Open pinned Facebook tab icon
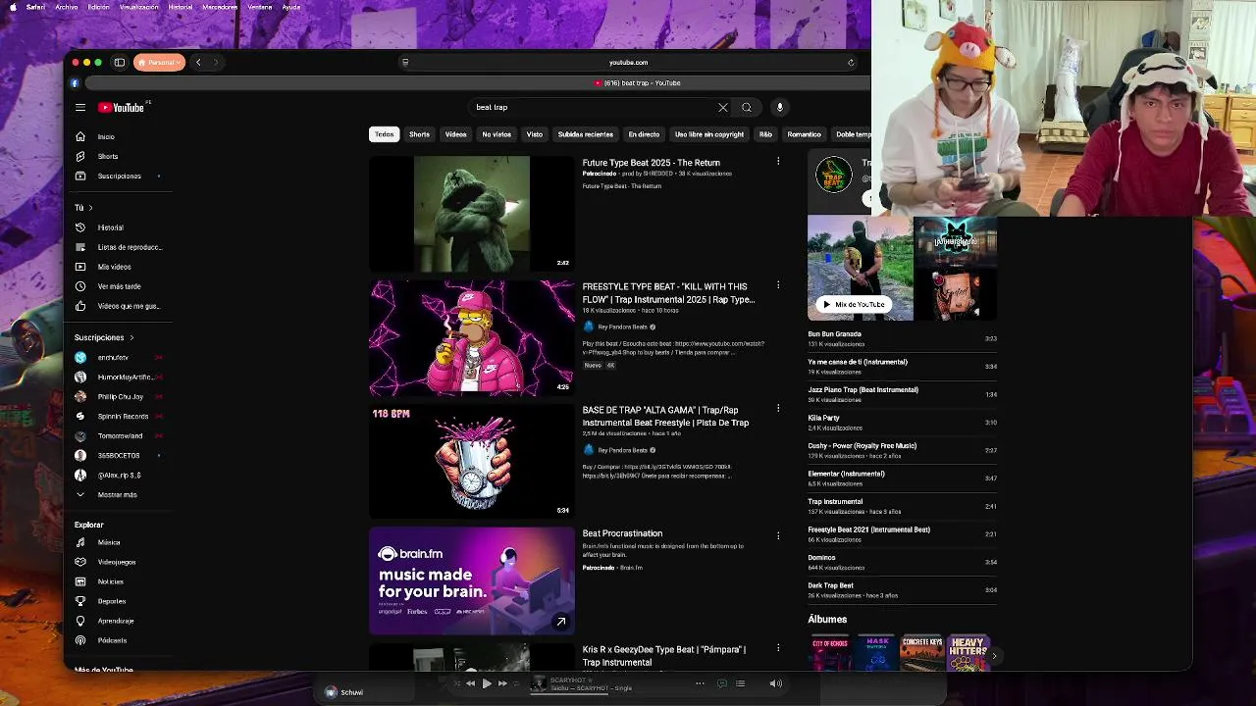This screenshot has width=1256, height=706. tap(75, 83)
